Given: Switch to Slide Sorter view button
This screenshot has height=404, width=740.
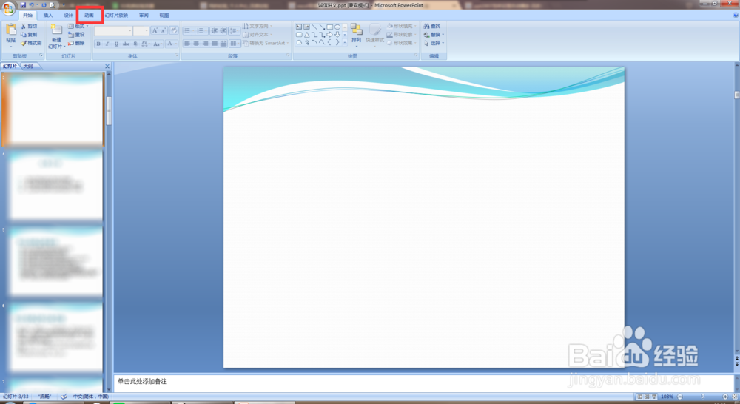Looking at the screenshot, I should click(x=647, y=397).
